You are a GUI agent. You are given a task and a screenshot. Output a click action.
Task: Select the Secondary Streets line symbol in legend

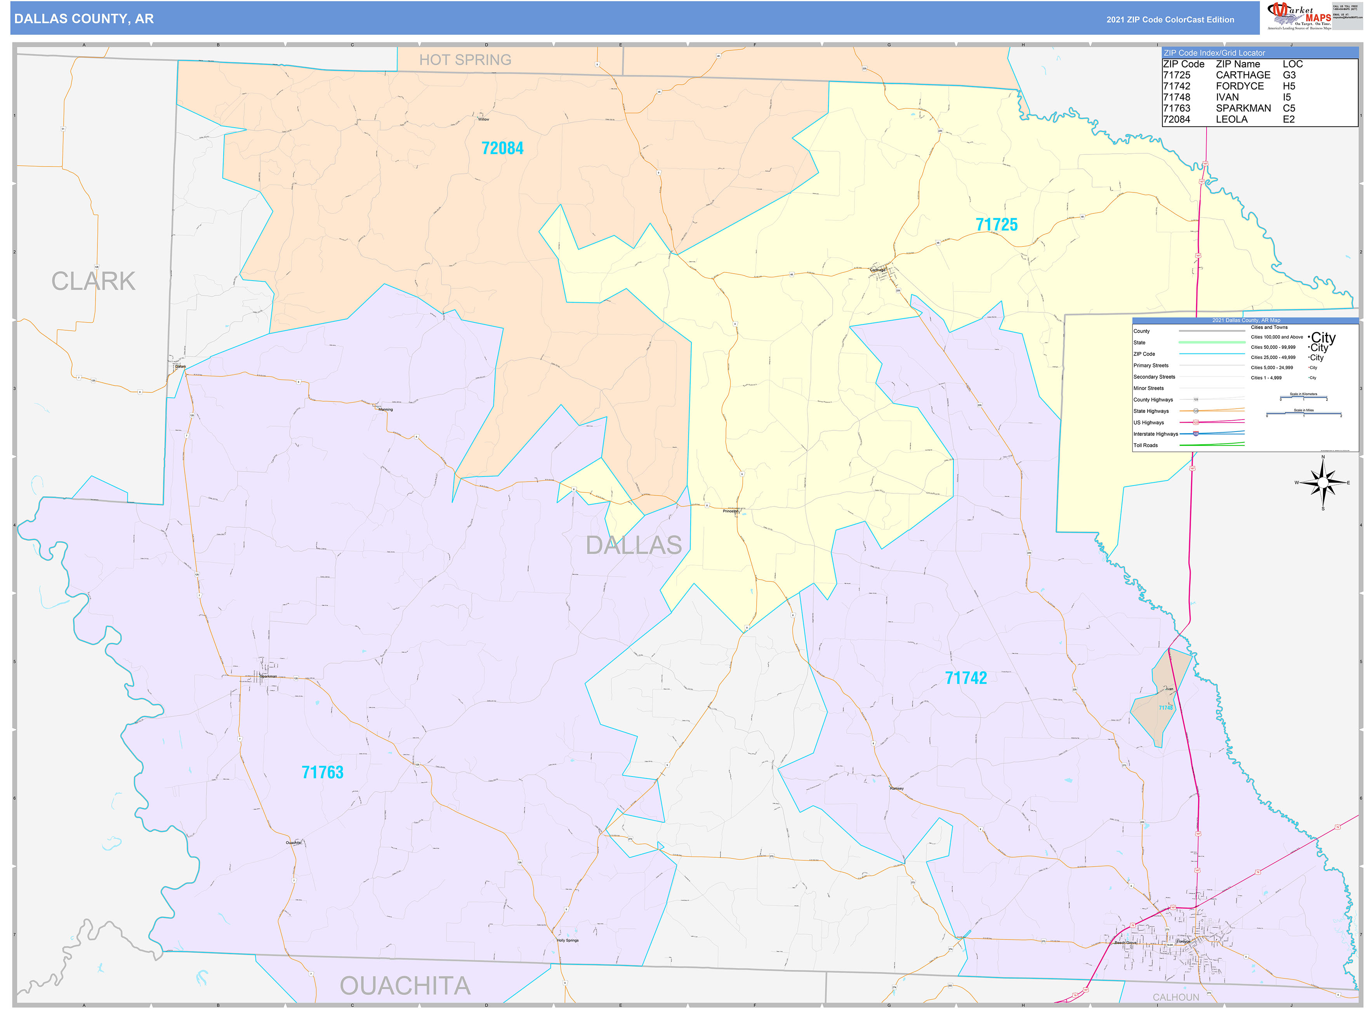point(1212,377)
